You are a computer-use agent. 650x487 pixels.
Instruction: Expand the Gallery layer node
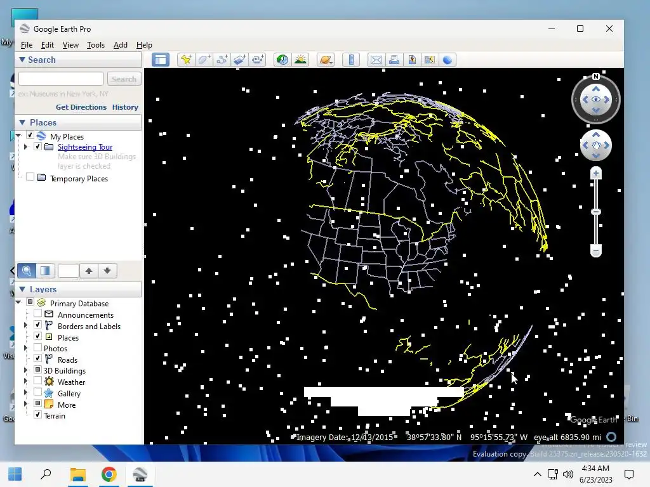click(25, 392)
